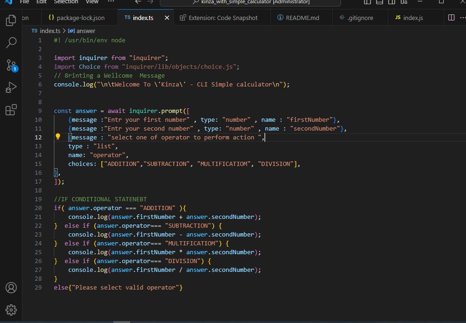Click the lightbulb code action on line 12
Viewport: 466px width, 323px height.
click(x=58, y=137)
